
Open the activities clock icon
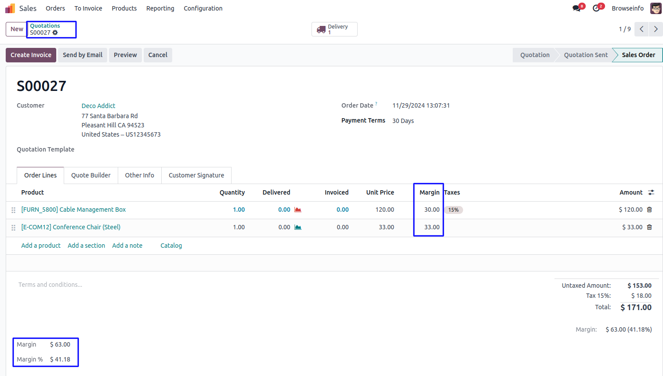[596, 8]
